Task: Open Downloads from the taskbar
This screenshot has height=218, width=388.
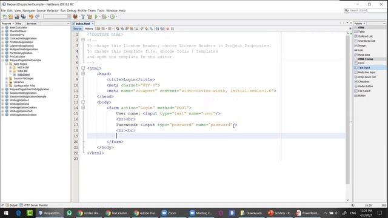Action: tap(251, 213)
